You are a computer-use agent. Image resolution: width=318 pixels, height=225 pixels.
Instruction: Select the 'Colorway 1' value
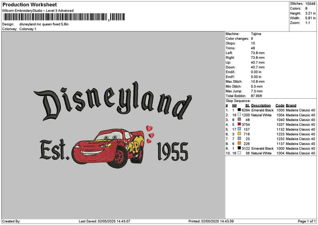[x=28, y=29]
